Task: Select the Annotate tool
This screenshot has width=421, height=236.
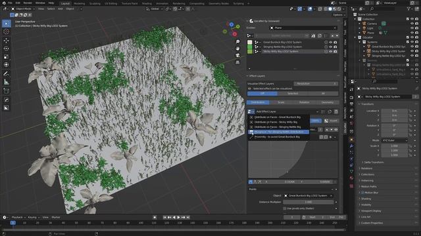Action: click(x=7, y=73)
